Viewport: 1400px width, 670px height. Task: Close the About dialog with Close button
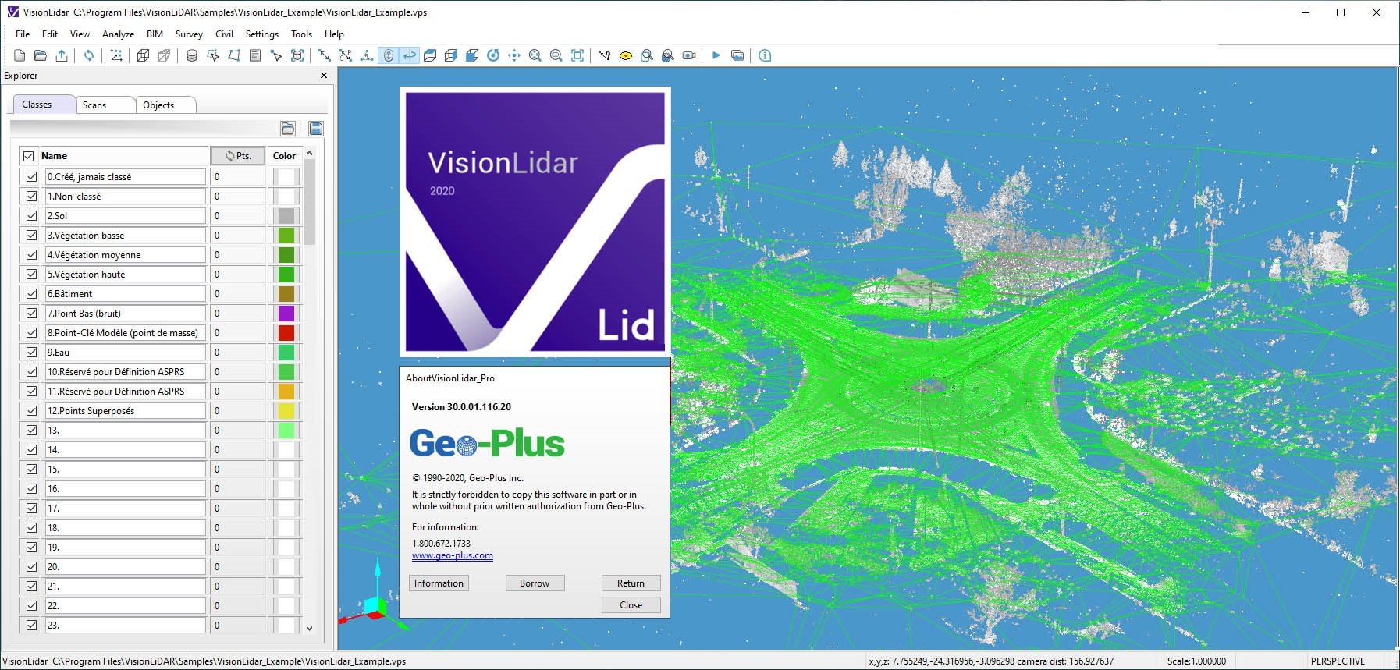click(x=631, y=605)
